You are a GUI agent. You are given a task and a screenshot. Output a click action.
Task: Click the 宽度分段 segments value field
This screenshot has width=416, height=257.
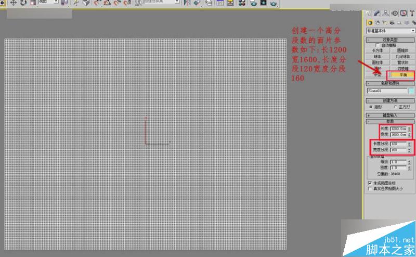[399, 150]
